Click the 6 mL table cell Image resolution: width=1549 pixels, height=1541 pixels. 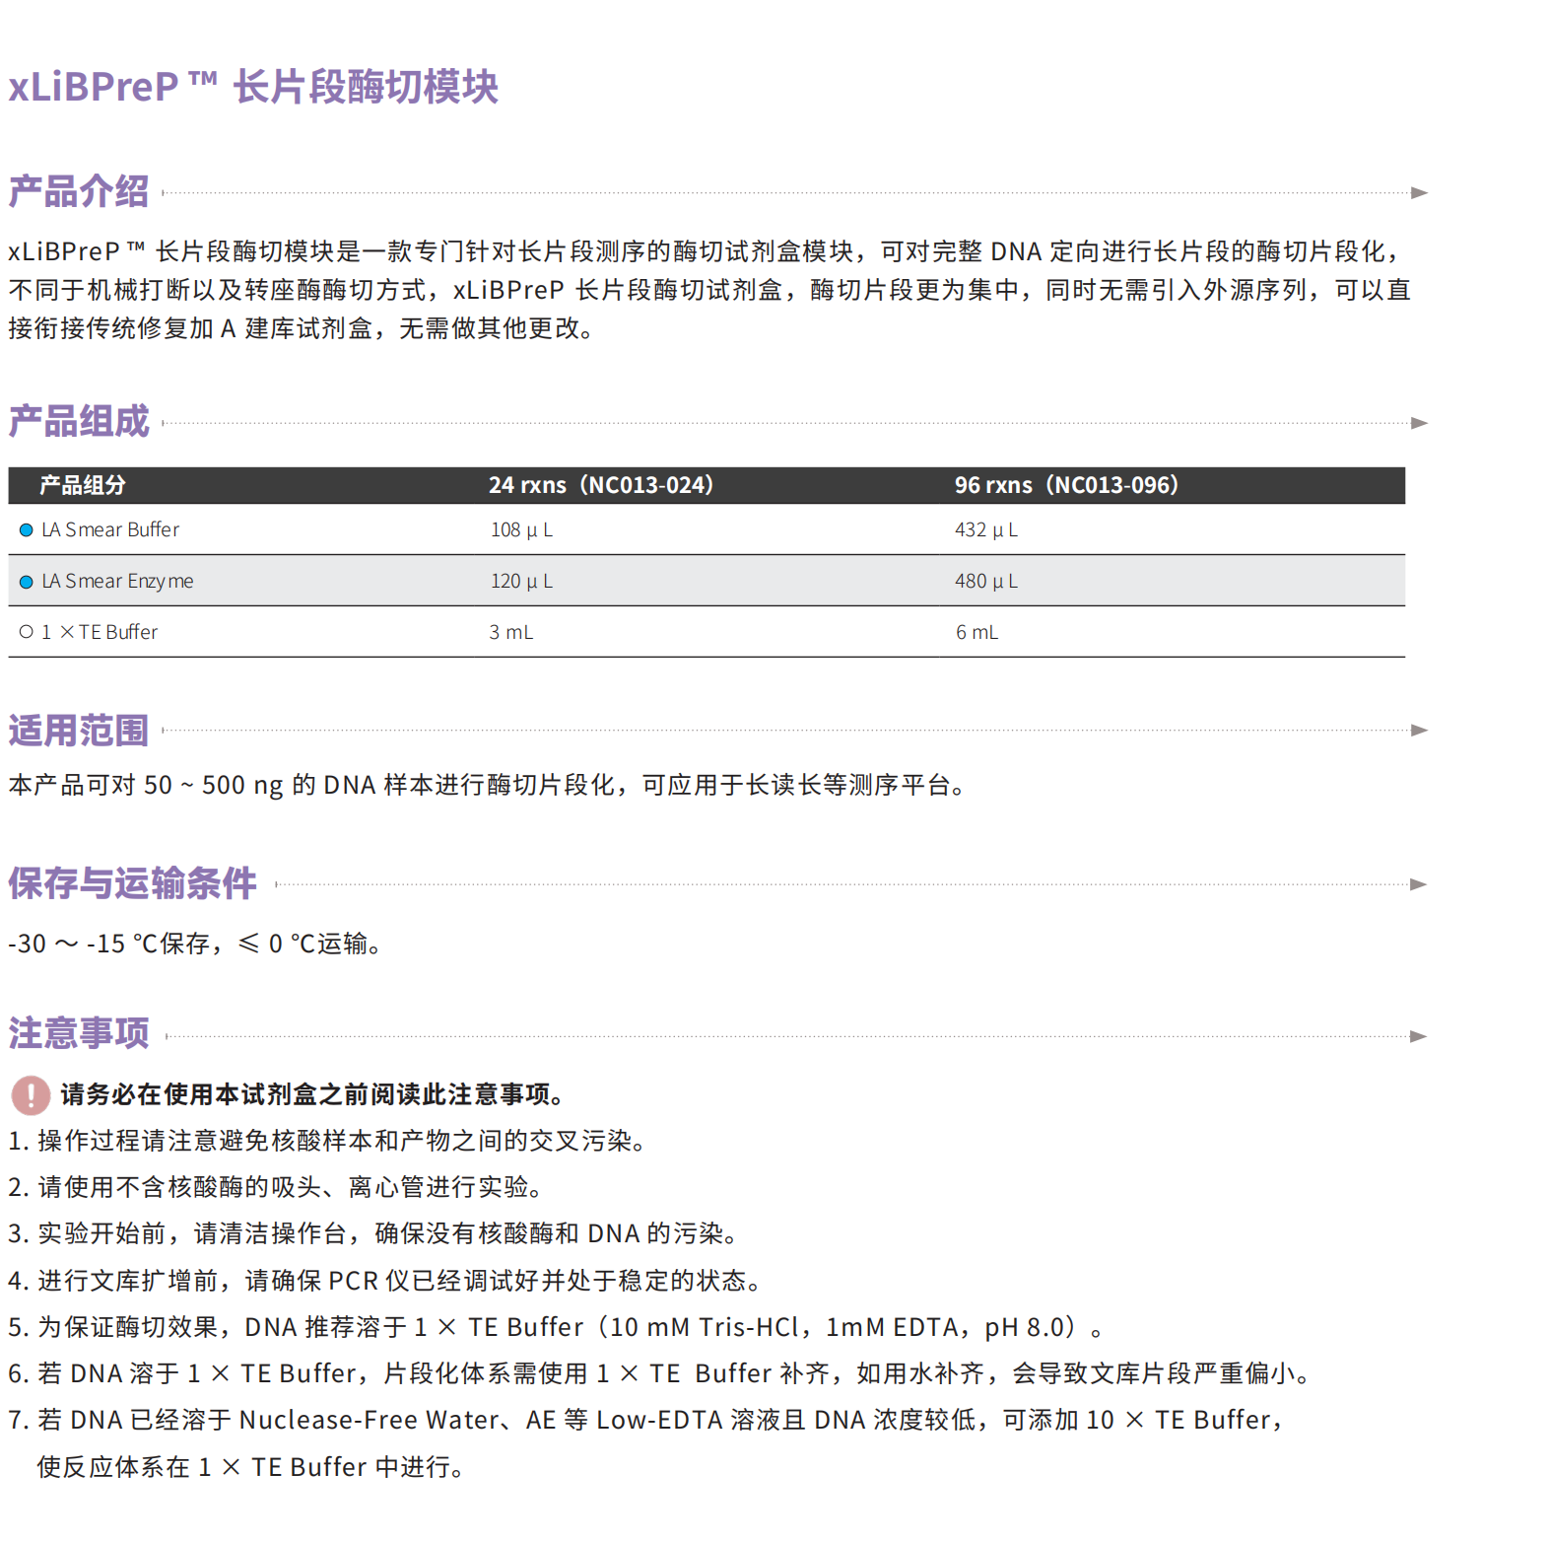pyautogui.click(x=977, y=632)
